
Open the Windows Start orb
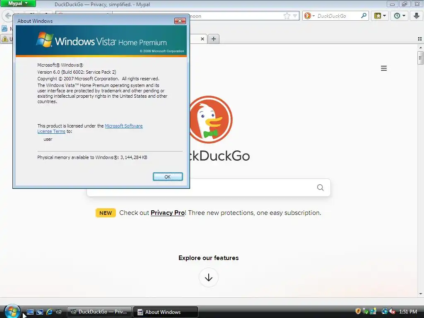(x=12, y=311)
